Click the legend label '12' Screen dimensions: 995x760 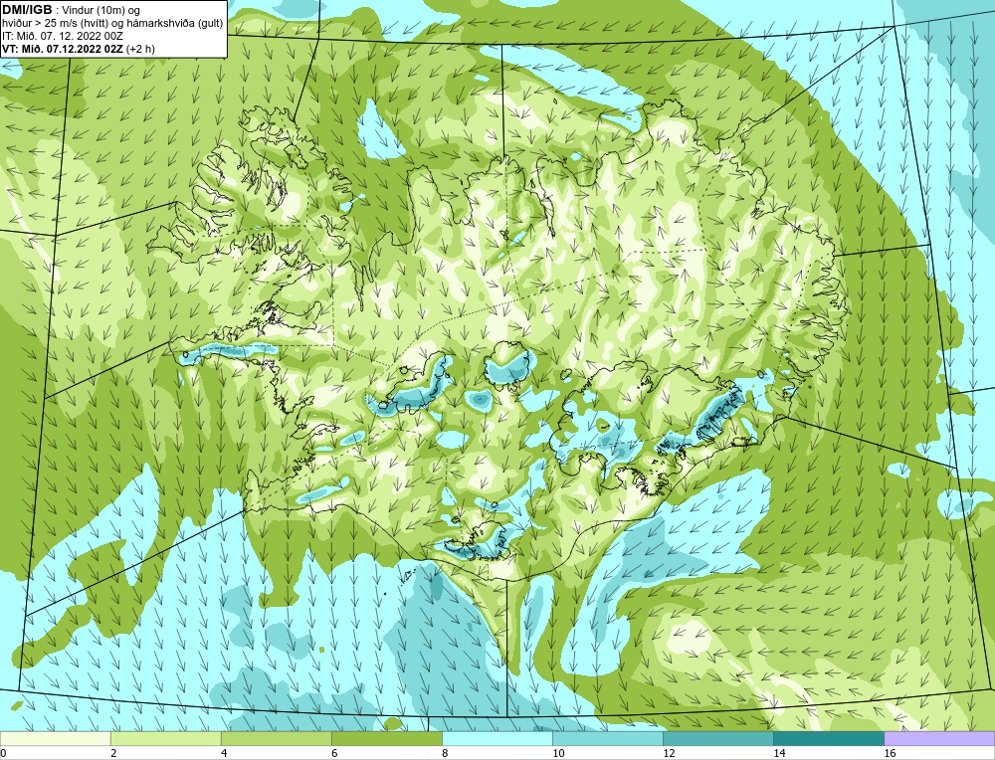coord(669,753)
